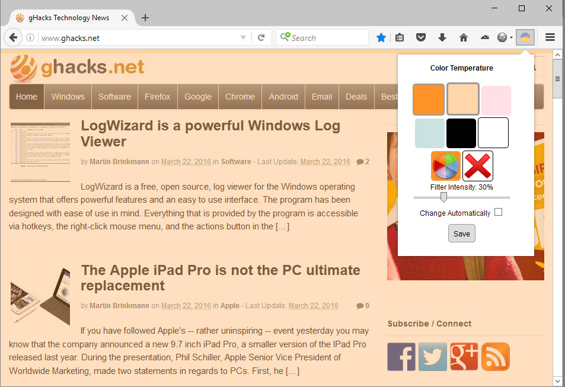Select the bright orange color swatch

[x=429, y=100]
